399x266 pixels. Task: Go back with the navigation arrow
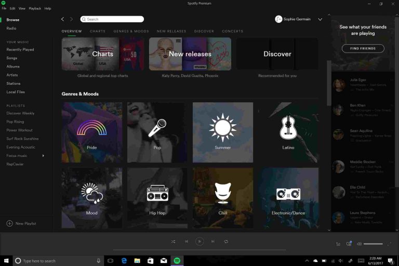tap(62, 19)
